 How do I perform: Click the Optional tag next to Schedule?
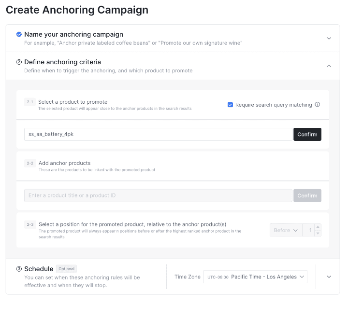coord(66,269)
